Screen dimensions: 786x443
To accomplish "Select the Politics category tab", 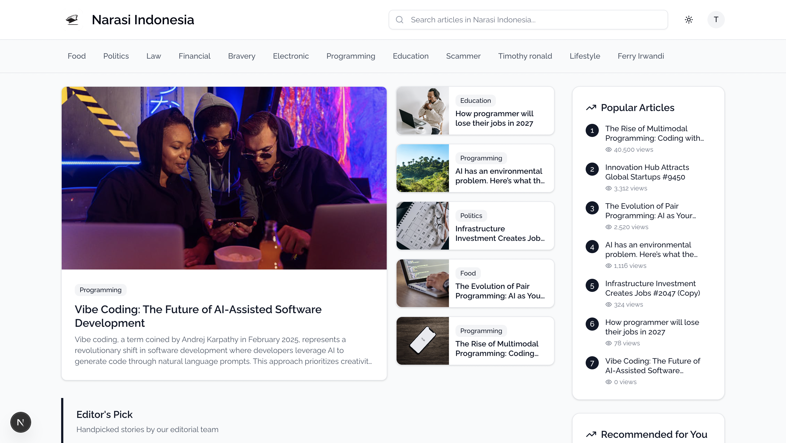I will [116, 56].
